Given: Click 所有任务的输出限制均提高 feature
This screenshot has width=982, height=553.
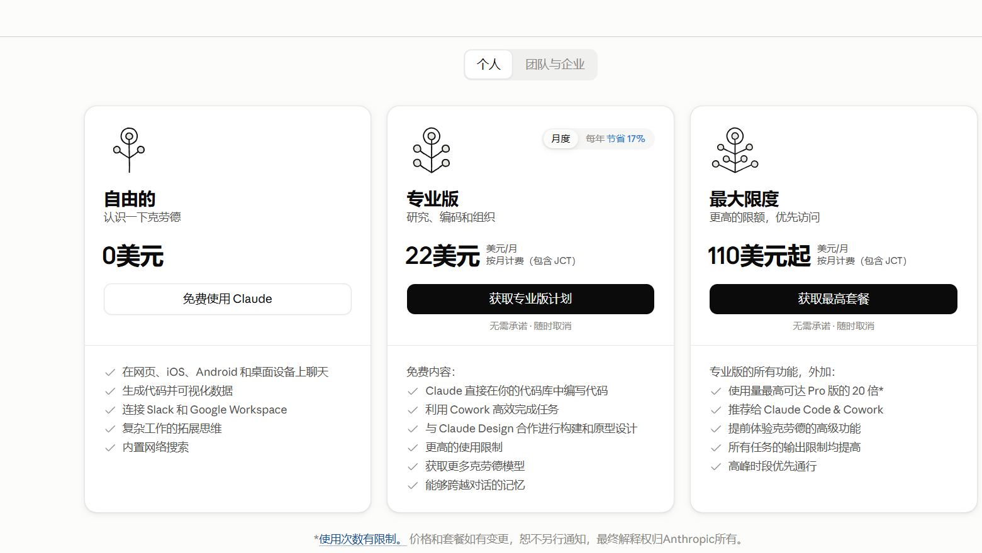Looking at the screenshot, I should pyautogui.click(x=795, y=447).
